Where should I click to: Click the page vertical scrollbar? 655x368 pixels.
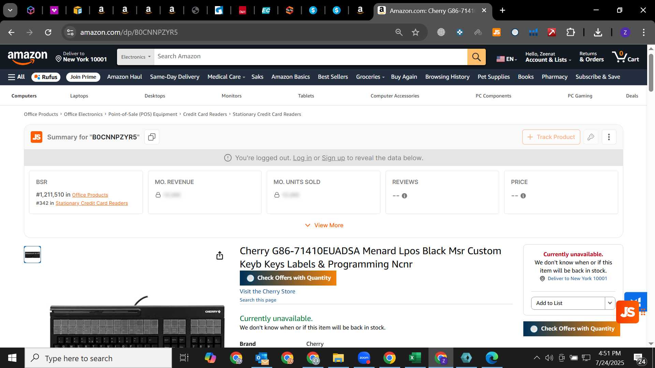(651, 72)
